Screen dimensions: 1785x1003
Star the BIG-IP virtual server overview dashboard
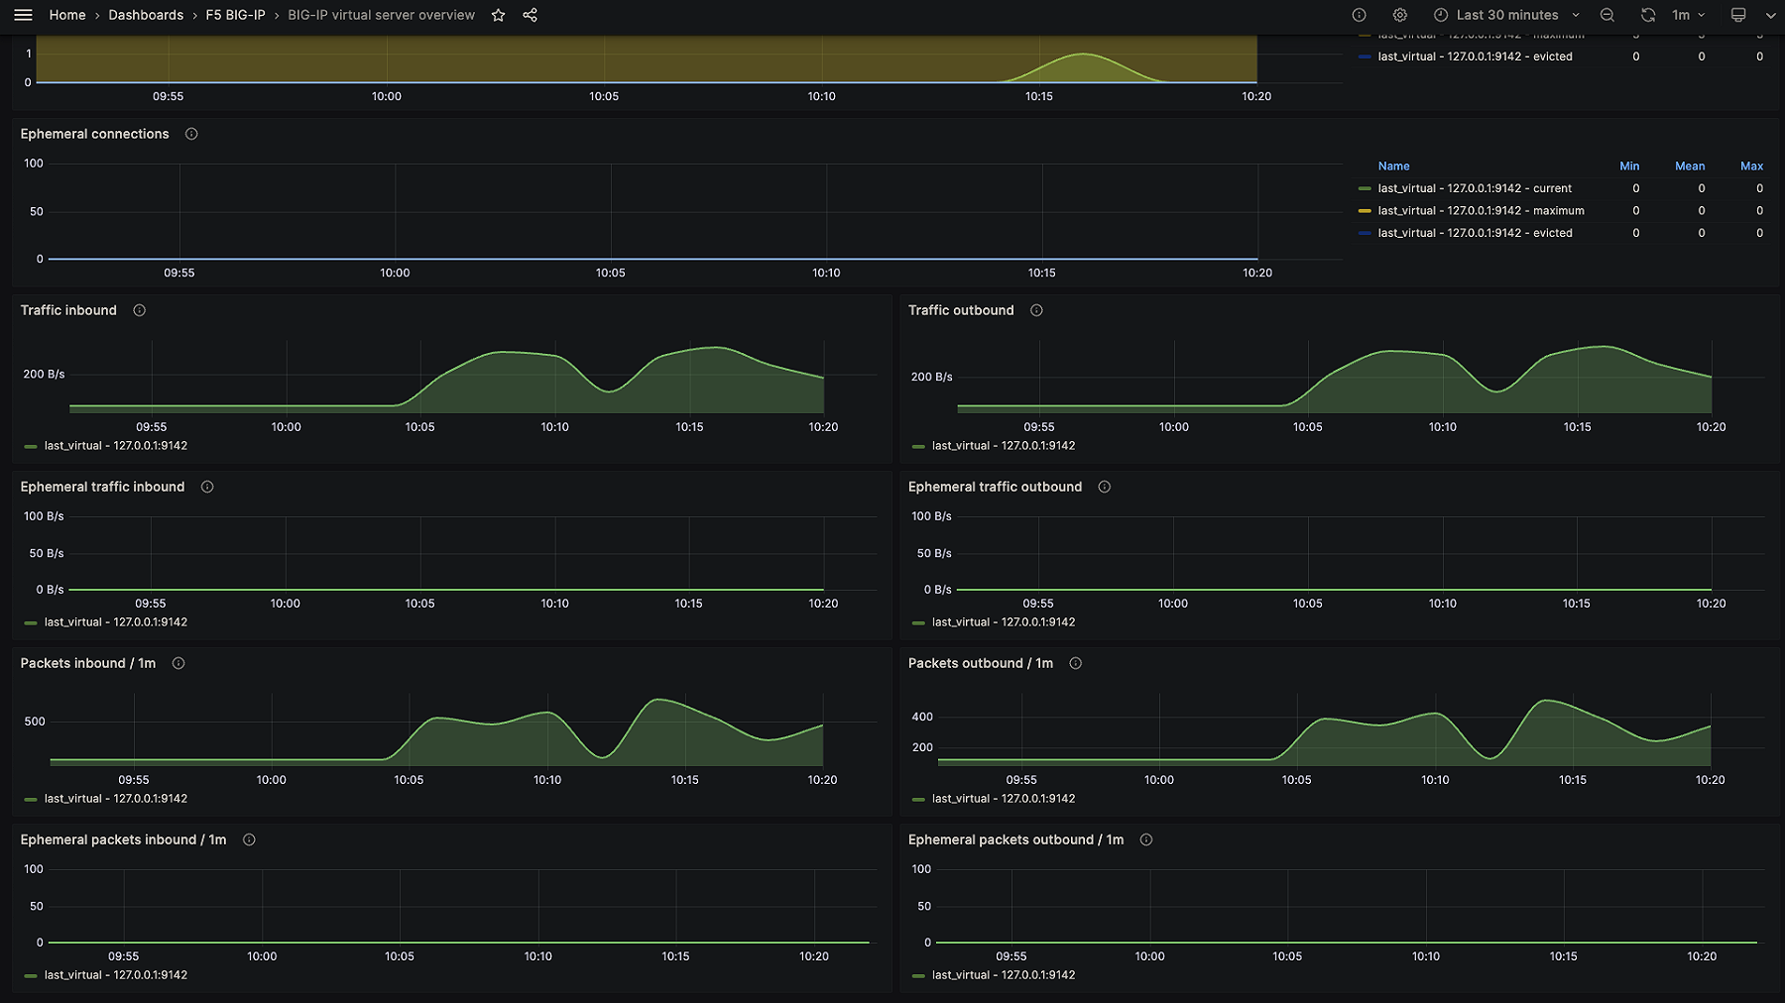(x=498, y=15)
